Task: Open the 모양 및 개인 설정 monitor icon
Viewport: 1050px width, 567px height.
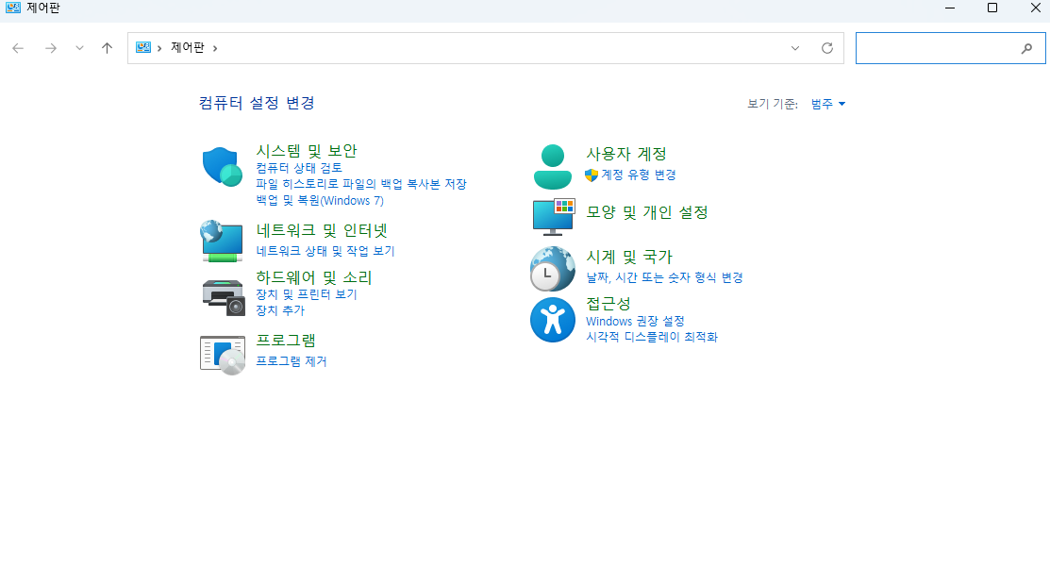Action: (x=554, y=216)
